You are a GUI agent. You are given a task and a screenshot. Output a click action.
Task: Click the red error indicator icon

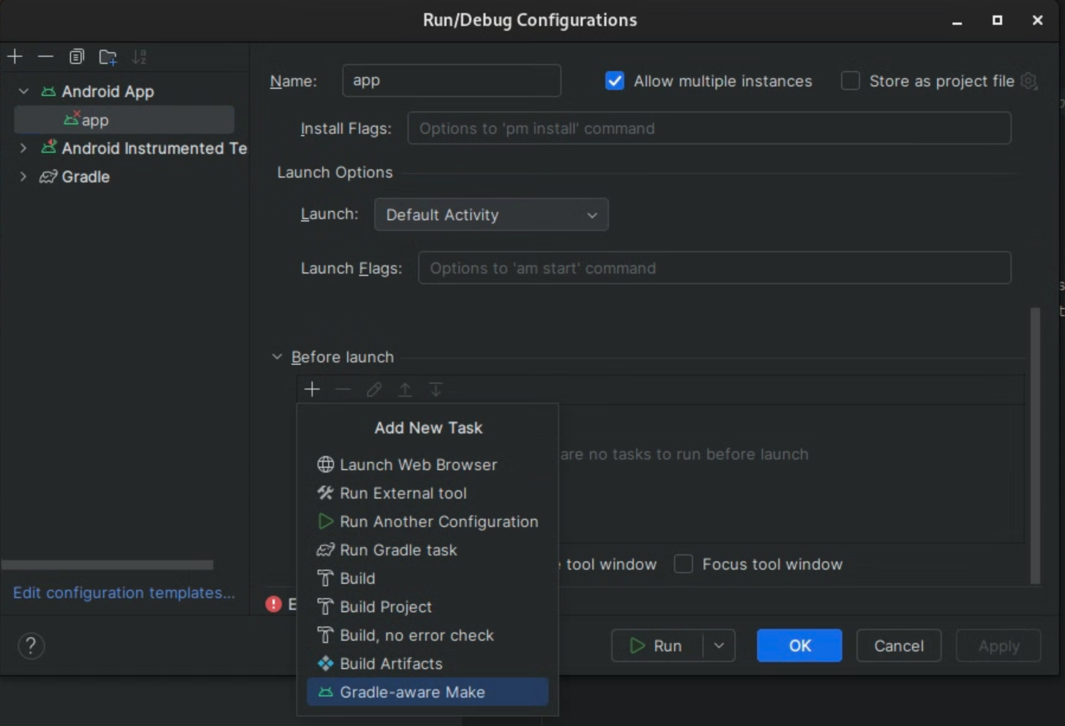pyautogui.click(x=273, y=604)
